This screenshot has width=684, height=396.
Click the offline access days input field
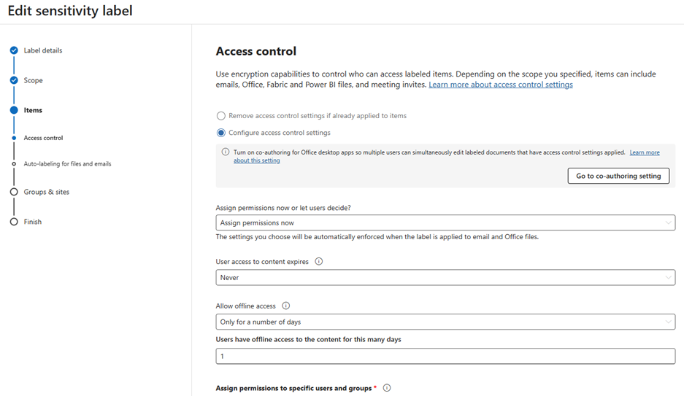tap(445, 357)
